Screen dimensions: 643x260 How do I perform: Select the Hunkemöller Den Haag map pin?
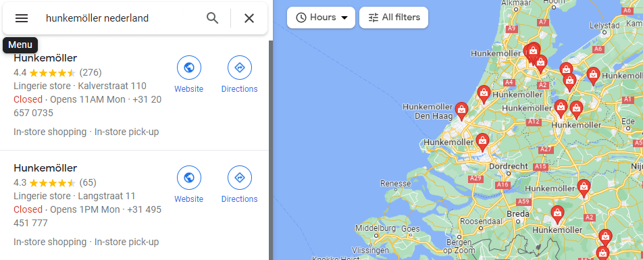[462, 111]
